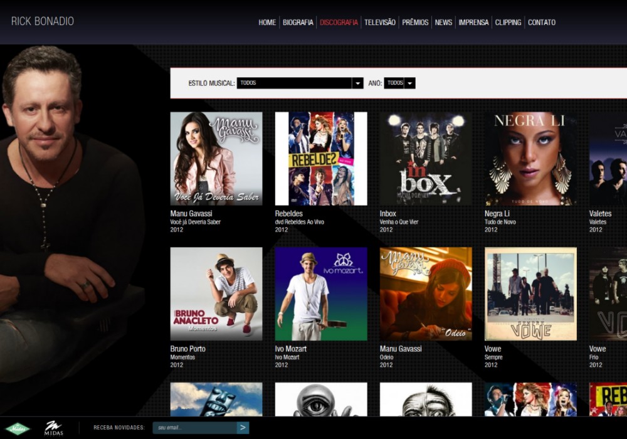627x439 pixels.
Task: Open the Bruno Anacleto Momentos cover
Action: 216,294
